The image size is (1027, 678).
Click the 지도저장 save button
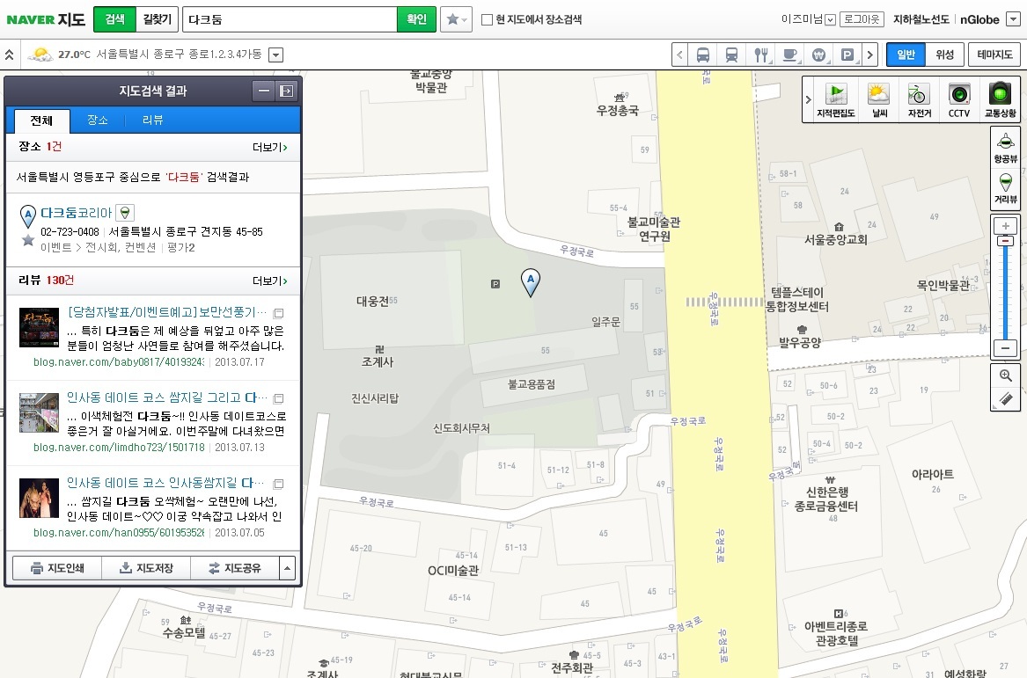146,568
